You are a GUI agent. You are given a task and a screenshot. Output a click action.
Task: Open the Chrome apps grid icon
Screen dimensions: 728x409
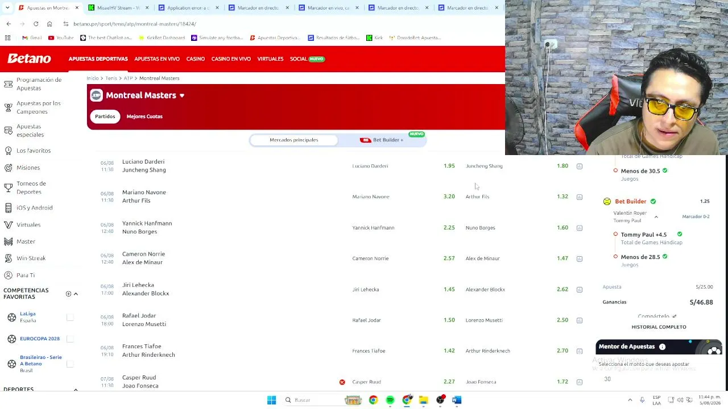pos(7,37)
